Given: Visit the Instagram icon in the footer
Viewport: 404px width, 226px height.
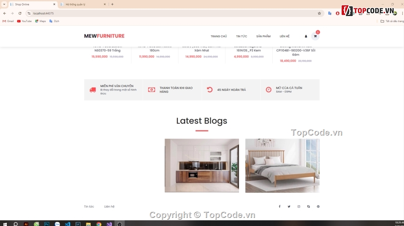Looking at the screenshot, I should (x=299, y=206).
